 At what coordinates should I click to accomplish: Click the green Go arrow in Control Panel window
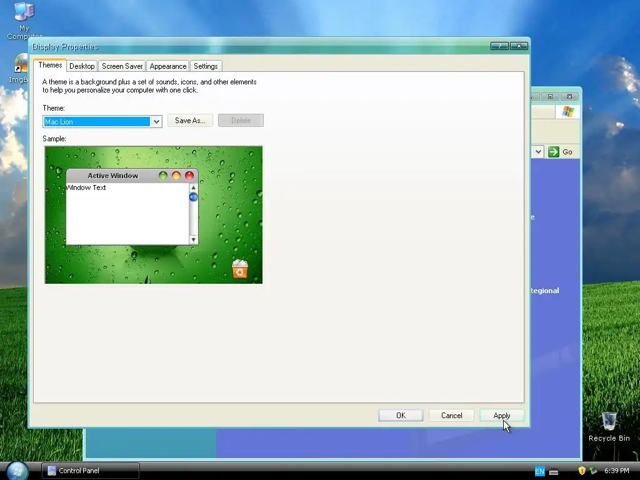pos(554,152)
